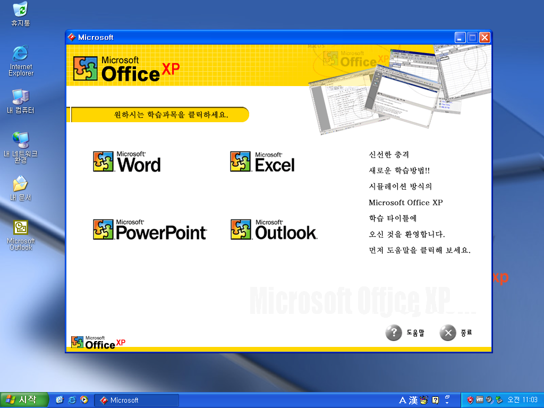
Task: Click Show Desktop quick launch icon
Action: pos(59,400)
